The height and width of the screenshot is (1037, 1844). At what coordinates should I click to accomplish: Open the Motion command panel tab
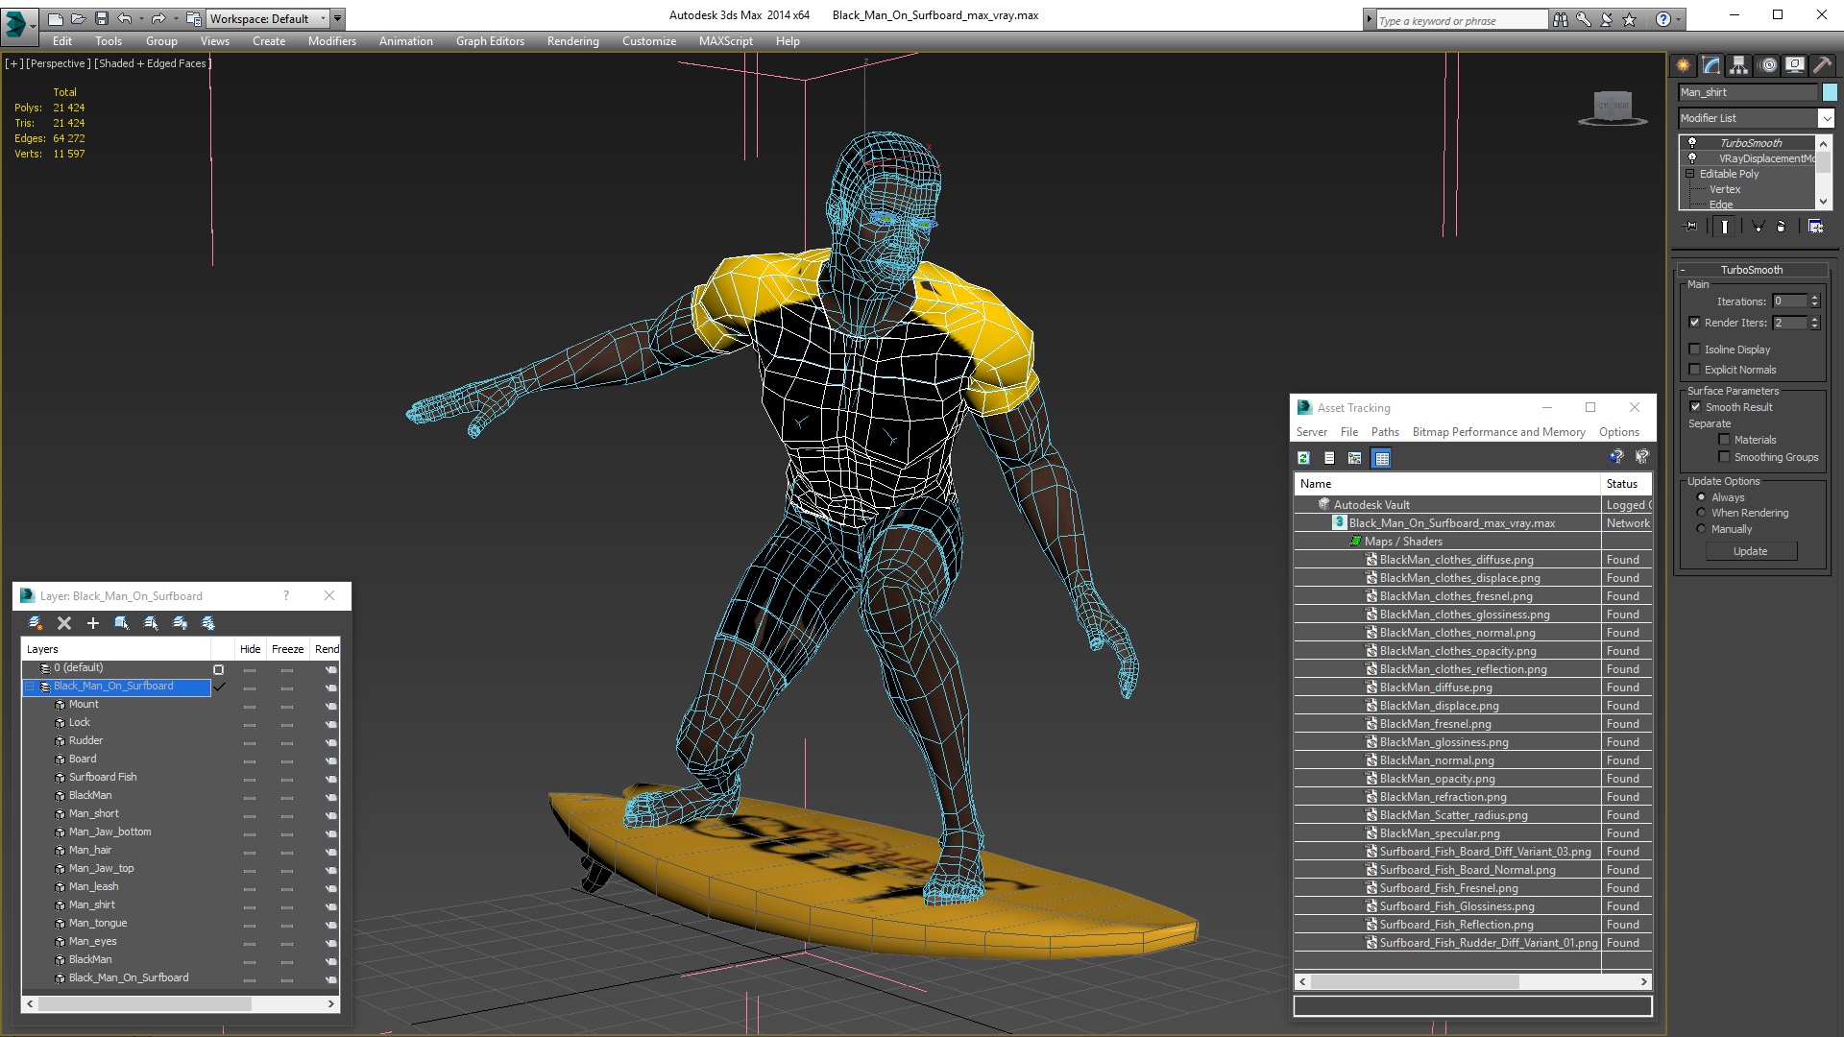1767,65
